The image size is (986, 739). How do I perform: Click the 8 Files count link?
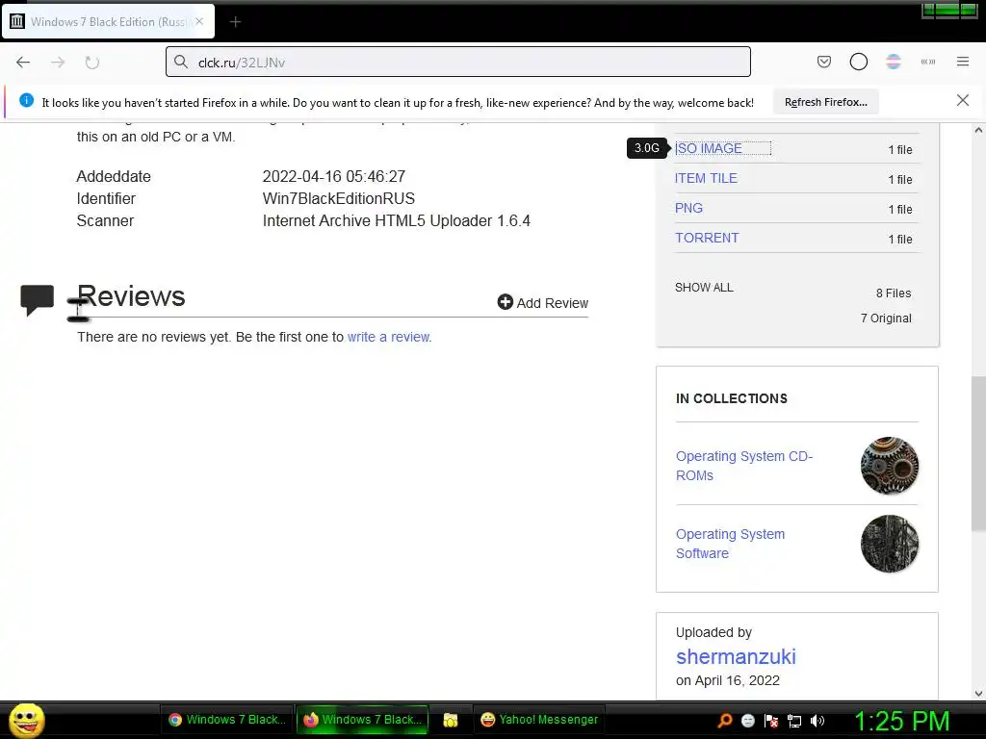(894, 293)
